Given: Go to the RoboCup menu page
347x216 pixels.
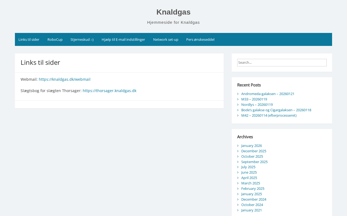Looking at the screenshot, I should 55,39.
